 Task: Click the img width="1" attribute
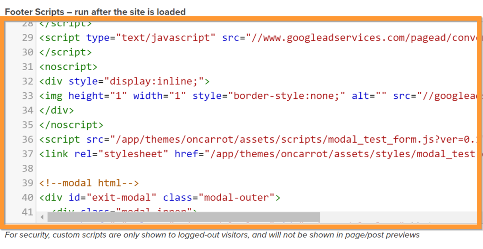coord(159,96)
